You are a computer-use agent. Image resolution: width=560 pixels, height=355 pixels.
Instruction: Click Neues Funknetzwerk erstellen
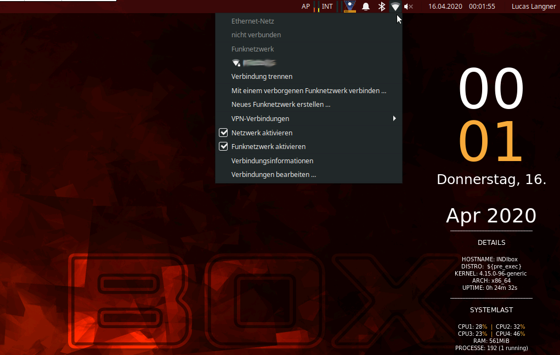[281, 105]
